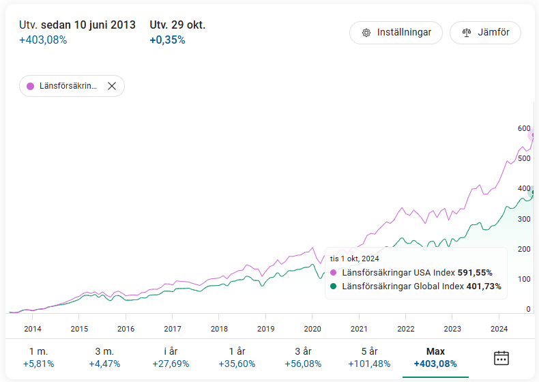539x382 pixels.
Task: Click the balance scale icon in Jämför
Action: click(467, 33)
